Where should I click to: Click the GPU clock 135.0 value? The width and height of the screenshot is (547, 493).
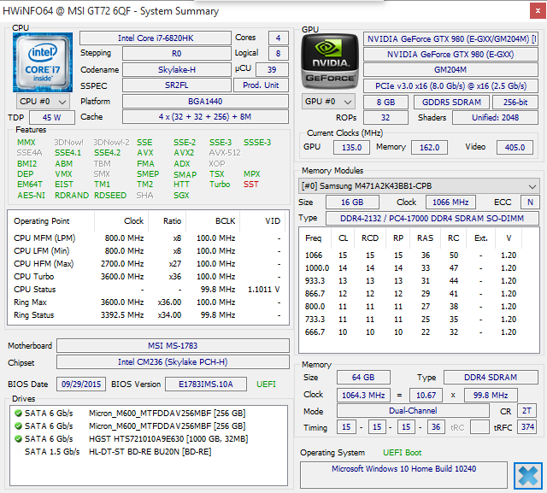pyautogui.click(x=351, y=148)
